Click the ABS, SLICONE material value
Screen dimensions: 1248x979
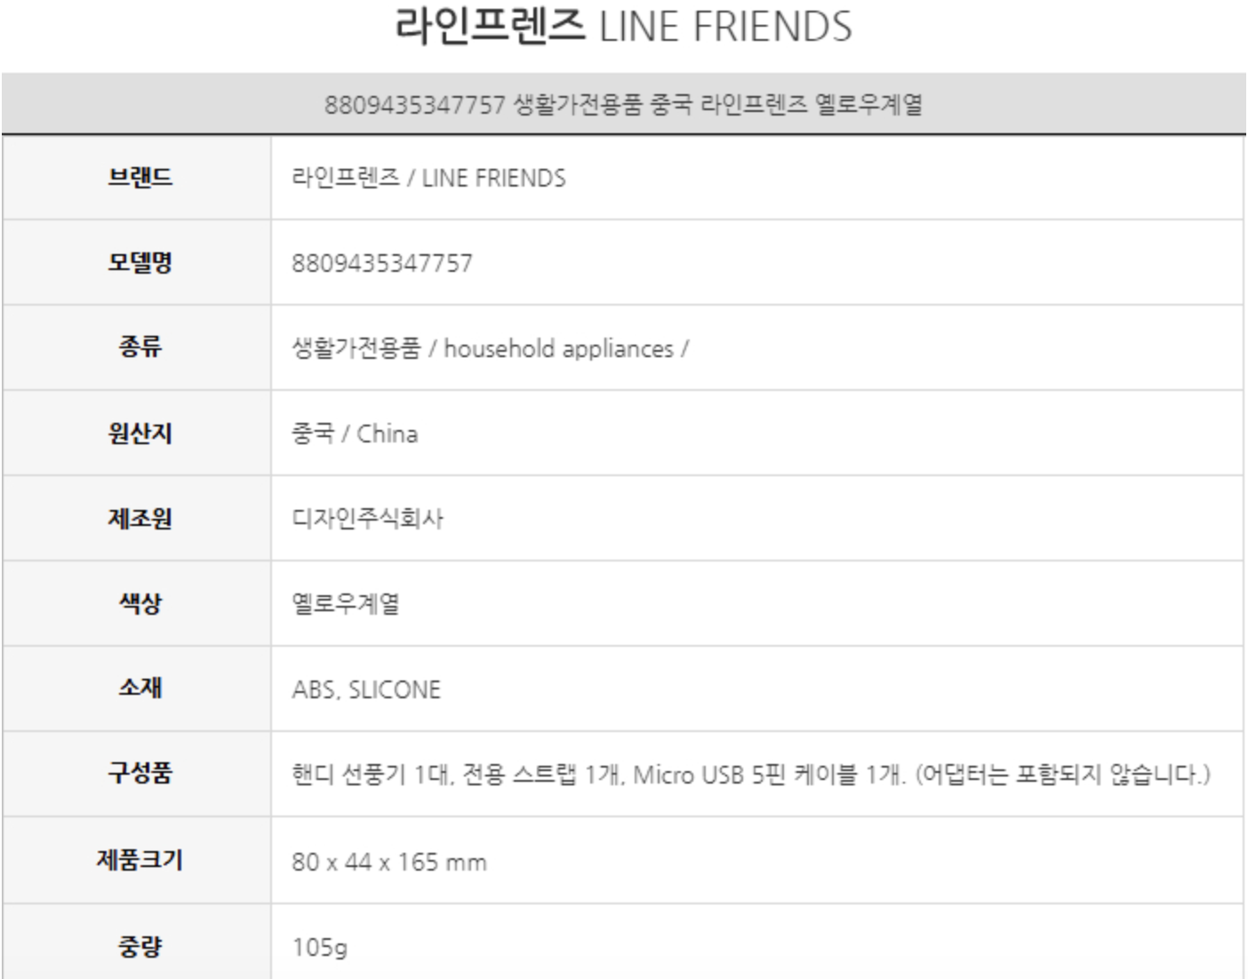tap(366, 689)
